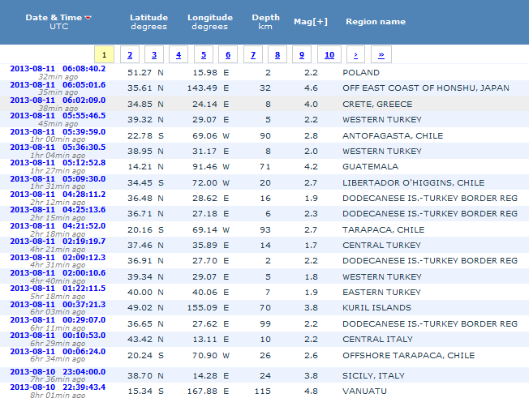Open earthquake 2013-08-11 00:37:21.3
The image size is (529, 398).
[x=58, y=305]
